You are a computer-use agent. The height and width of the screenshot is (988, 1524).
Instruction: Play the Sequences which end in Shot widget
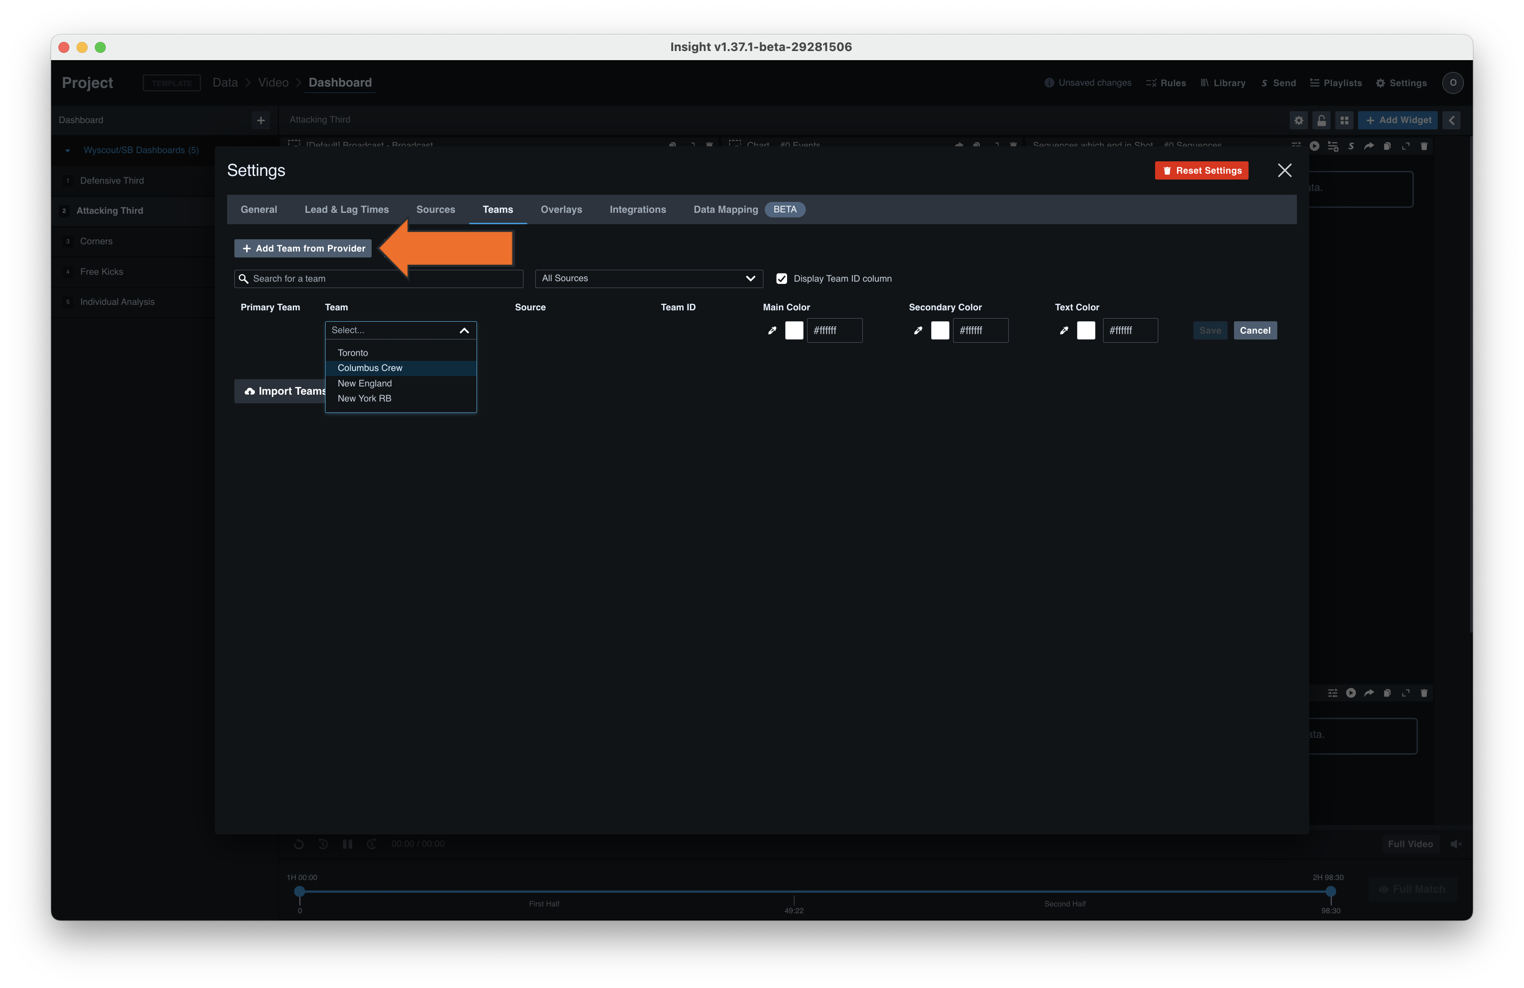[1314, 146]
